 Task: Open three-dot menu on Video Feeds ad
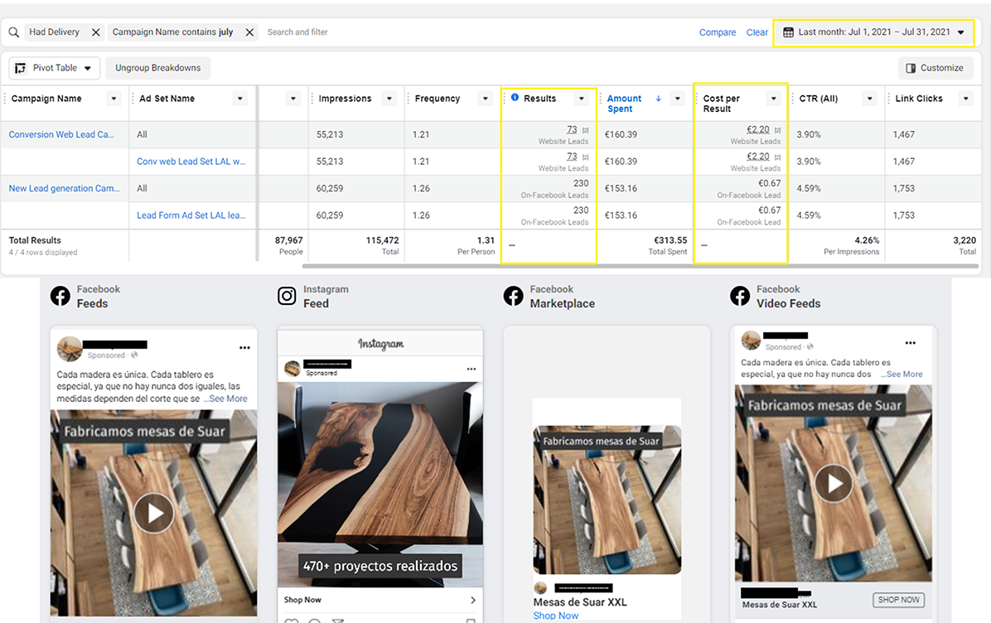[911, 343]
